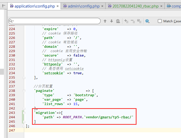The height and width of the screenshot is (138, 181).
Task: Click the add selection for next occurrence icon
Action: (x=126, y=21)
